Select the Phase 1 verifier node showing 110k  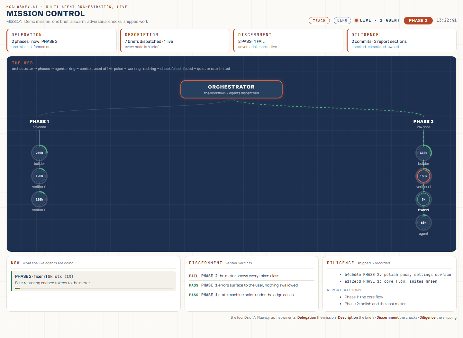click(39, 200)
